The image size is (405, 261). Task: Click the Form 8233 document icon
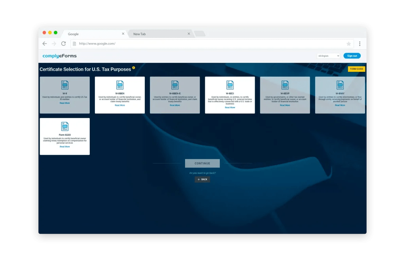[x=64, y=127]
